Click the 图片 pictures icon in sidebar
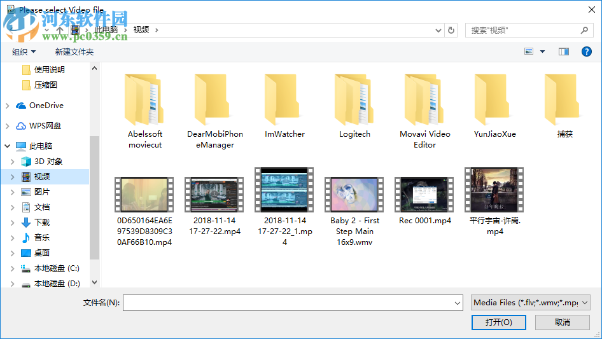602x339 pixels. click(x=26, y=192)
